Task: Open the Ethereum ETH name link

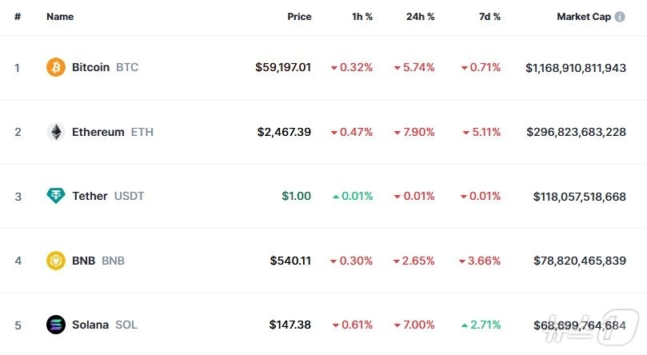Action: 98,132
